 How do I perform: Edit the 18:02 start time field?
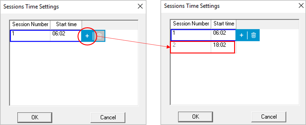(x=223, y=47)
